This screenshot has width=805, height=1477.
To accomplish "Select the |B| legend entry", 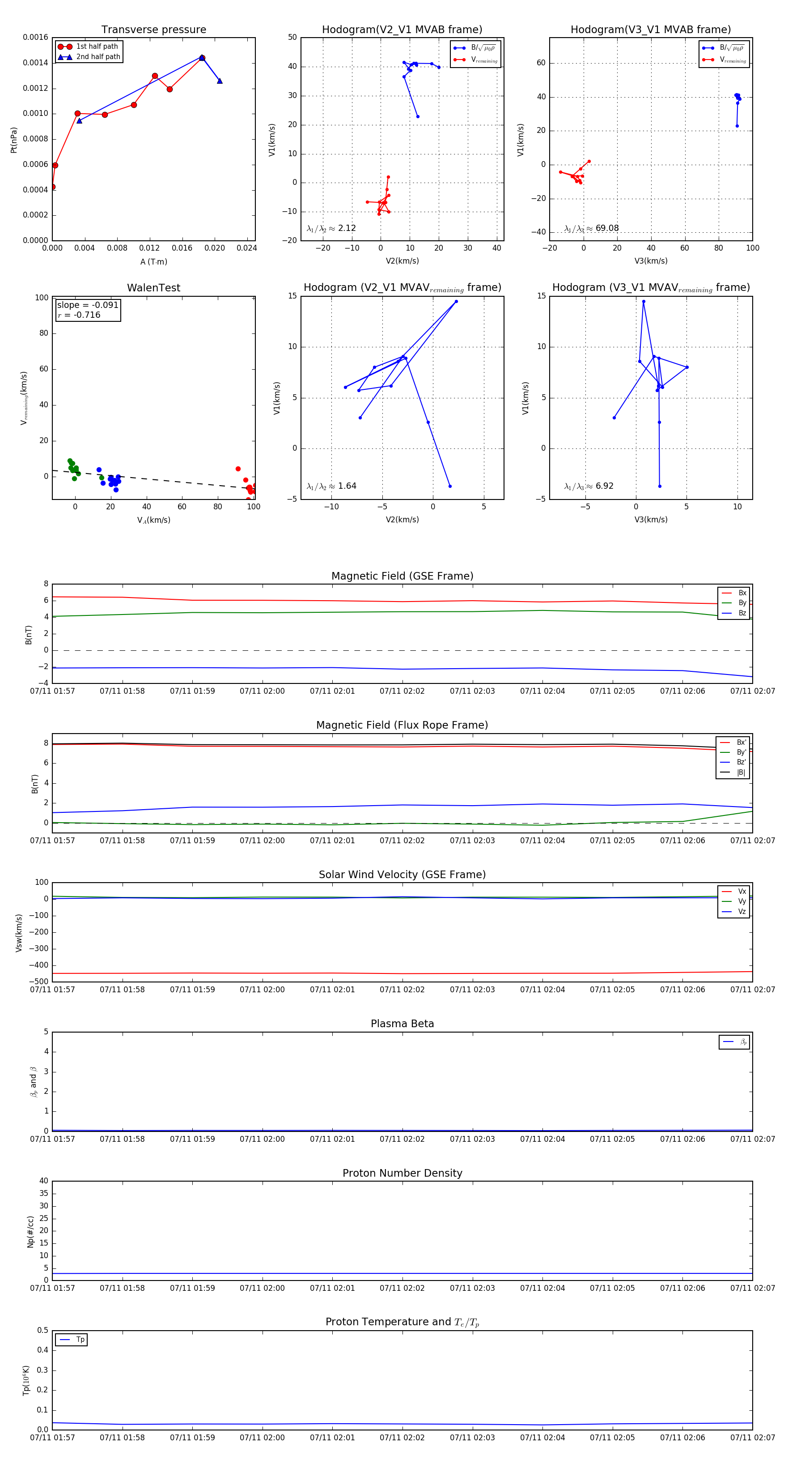I will (x=733, y=773).
